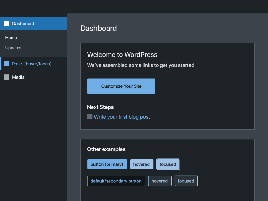The width and height of the screenshot is (268, 201).
Task: Click the Next Steps heading
Action: coord(100,107)
